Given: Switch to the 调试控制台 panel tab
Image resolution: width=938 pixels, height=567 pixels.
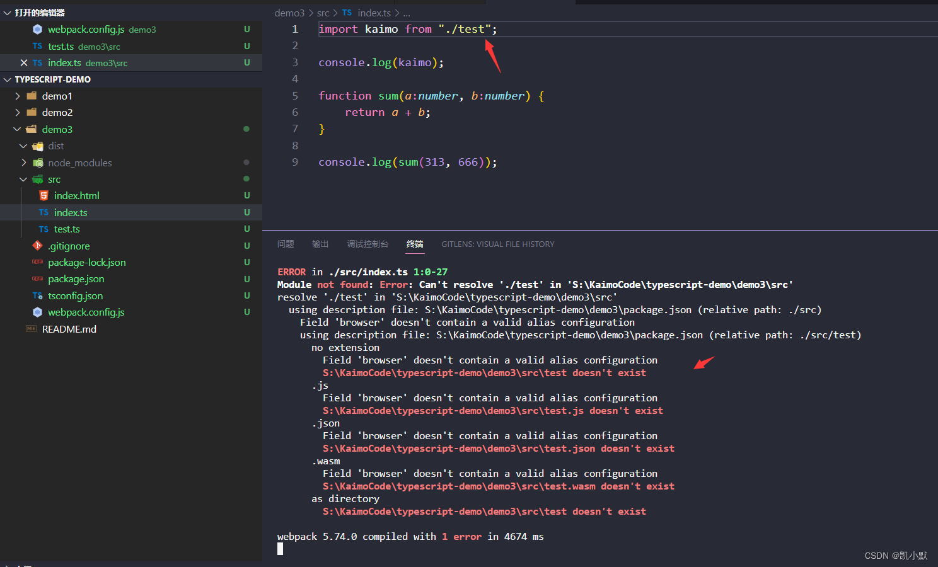Looking at the screenshot, I should coord(368,244).
